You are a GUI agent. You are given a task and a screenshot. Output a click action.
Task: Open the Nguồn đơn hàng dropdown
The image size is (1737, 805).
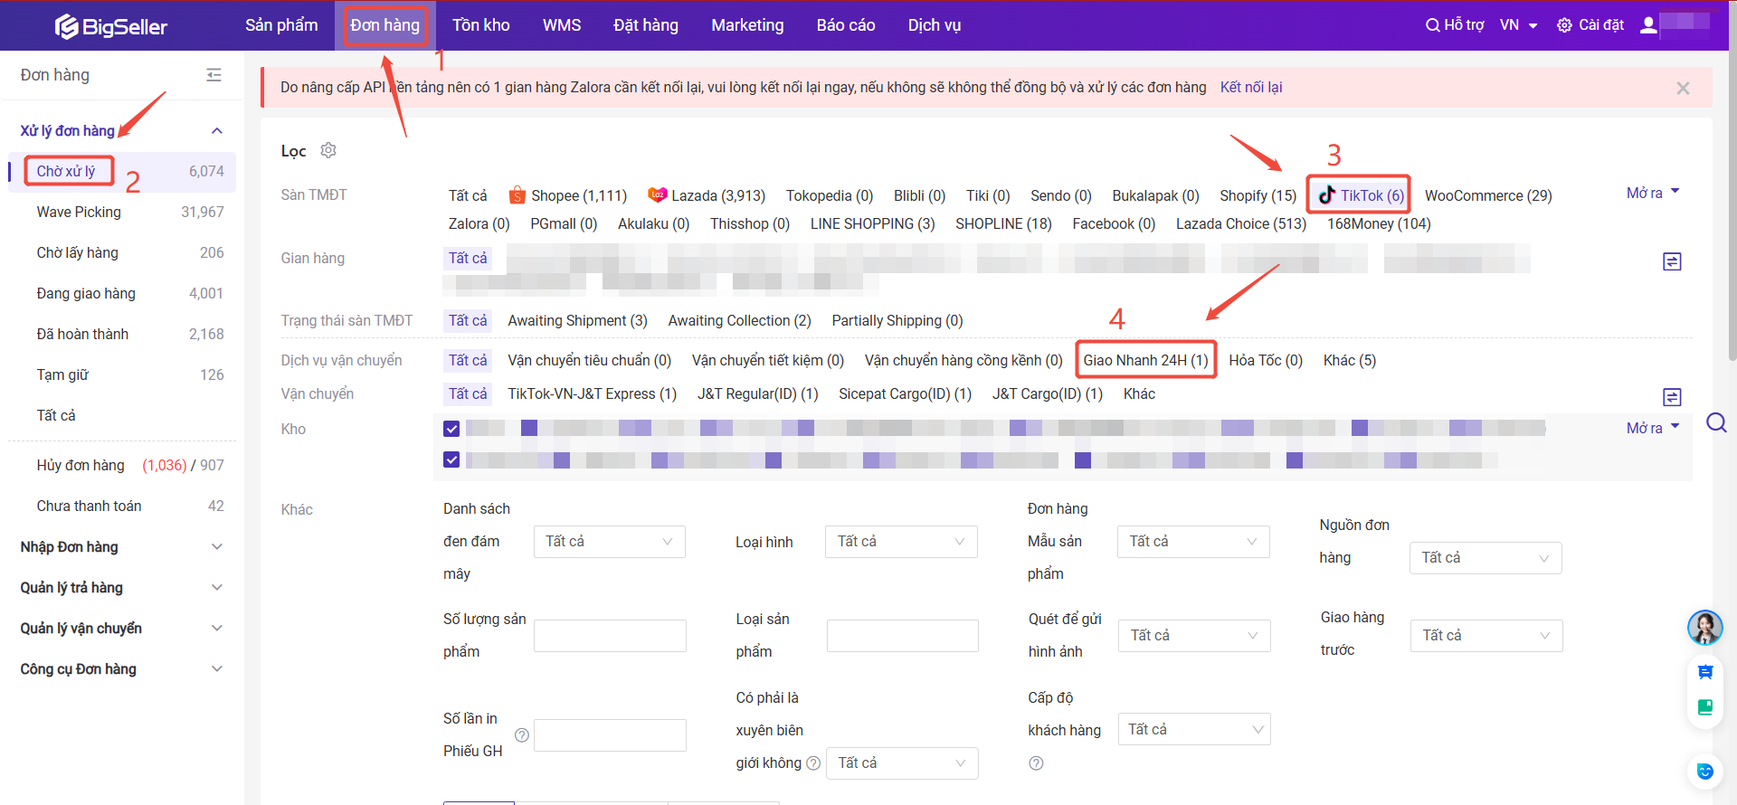coord(1485,558)
